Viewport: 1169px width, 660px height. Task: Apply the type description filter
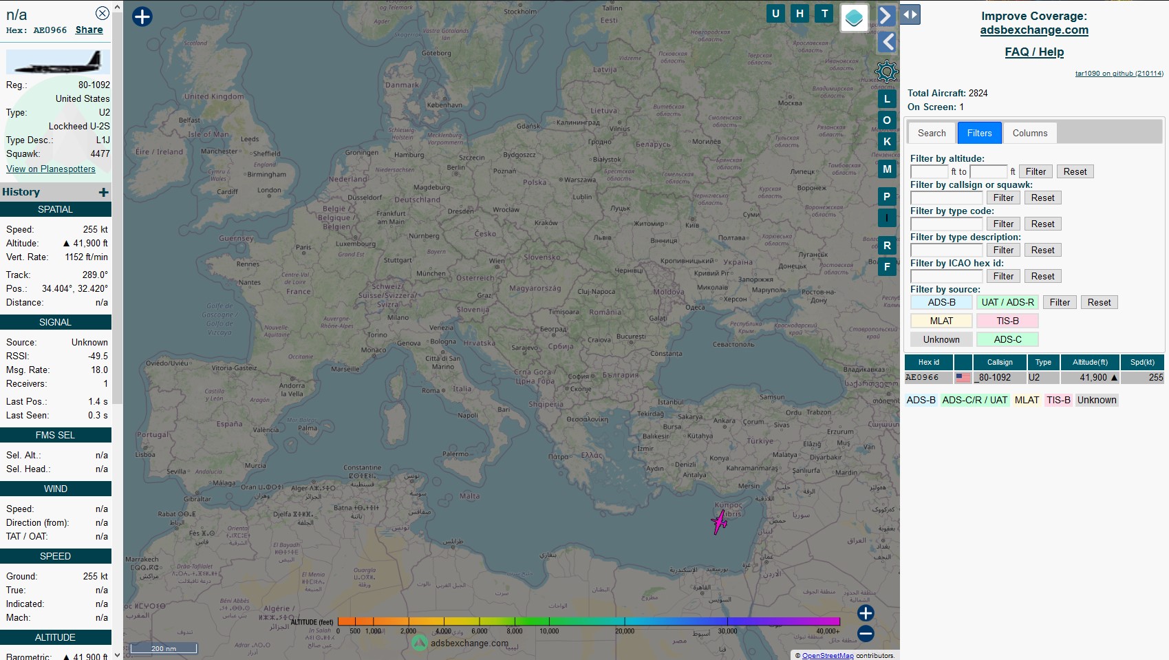1003,250
